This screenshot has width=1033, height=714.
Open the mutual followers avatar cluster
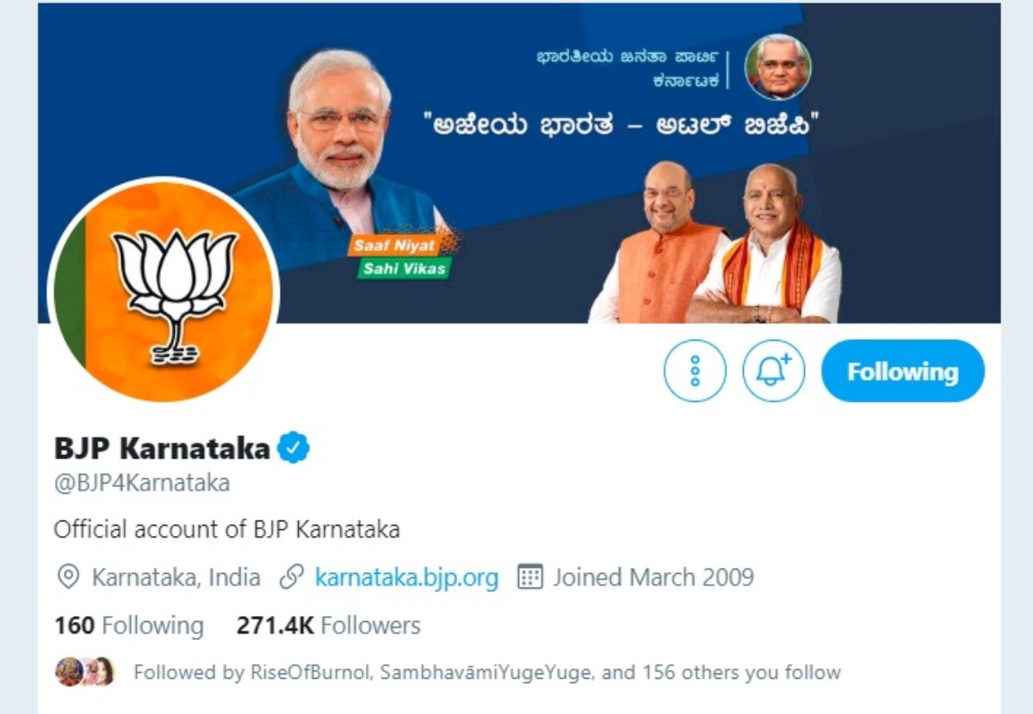(x=84, y=671)
